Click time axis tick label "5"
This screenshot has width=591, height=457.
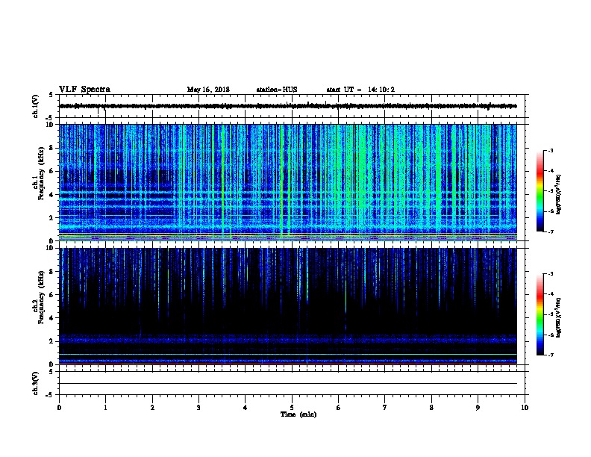(292, 408)
